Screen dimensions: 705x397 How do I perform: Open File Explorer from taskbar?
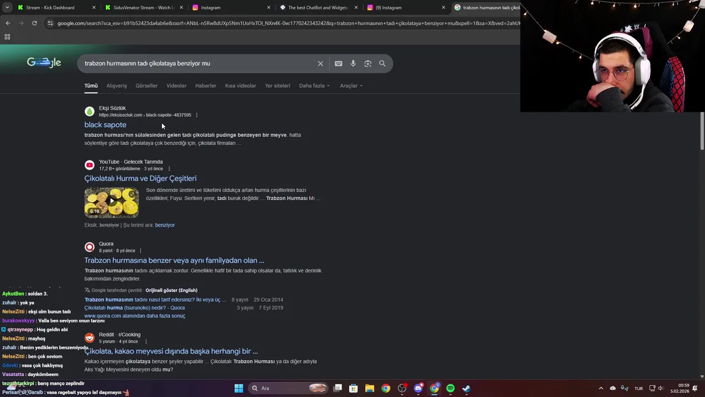(x=370, y=388)
